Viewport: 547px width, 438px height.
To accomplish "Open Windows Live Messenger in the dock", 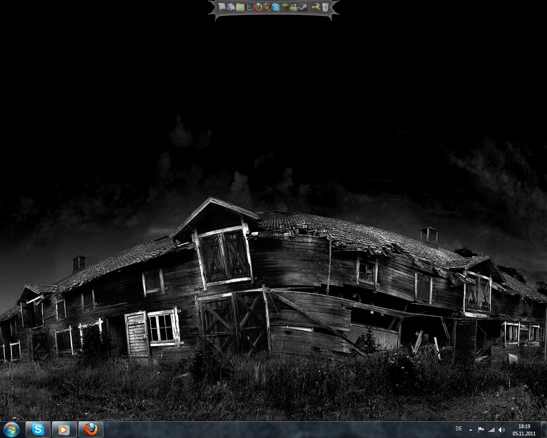I will [x=294, y=7].
